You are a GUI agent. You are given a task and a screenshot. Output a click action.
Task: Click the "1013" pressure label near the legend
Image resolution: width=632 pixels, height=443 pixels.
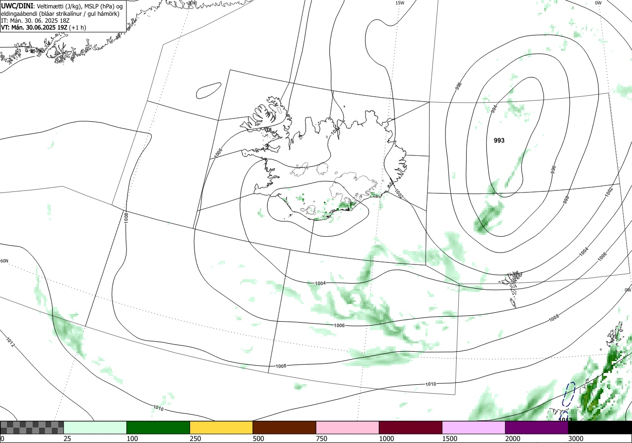(x=565, y=419)
